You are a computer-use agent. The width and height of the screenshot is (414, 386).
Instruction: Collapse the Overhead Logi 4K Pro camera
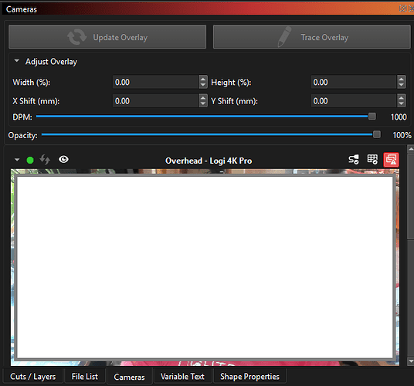tap(17, 160)
